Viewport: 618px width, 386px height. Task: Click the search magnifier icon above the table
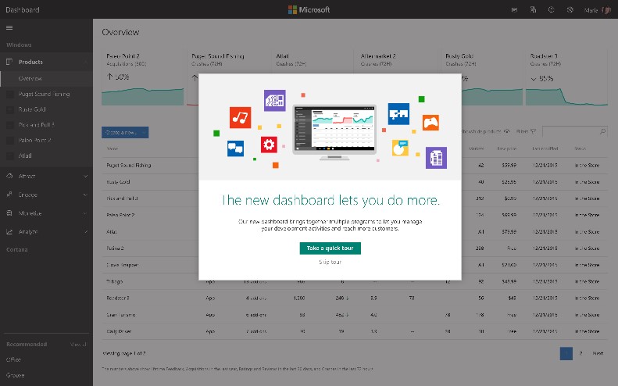(602, 132)
